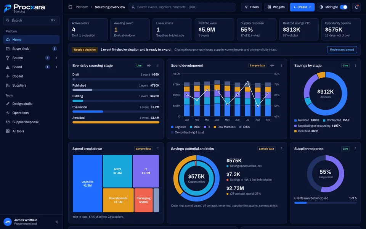Open more options on Supplier response widget
The width and height of the screenshot is (366, 229).
[x=355, y=148]
